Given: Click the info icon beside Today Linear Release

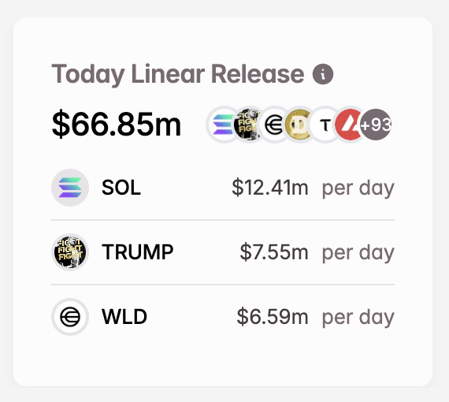Looking at the screenshot, I should [323, 74].
